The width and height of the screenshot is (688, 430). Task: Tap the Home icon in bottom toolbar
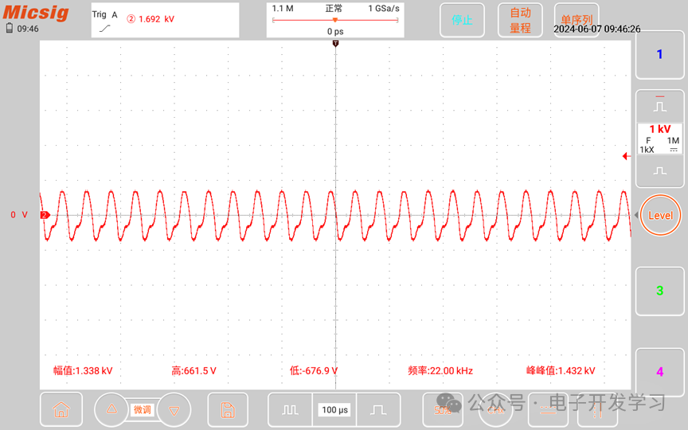[x=61, y=410]
